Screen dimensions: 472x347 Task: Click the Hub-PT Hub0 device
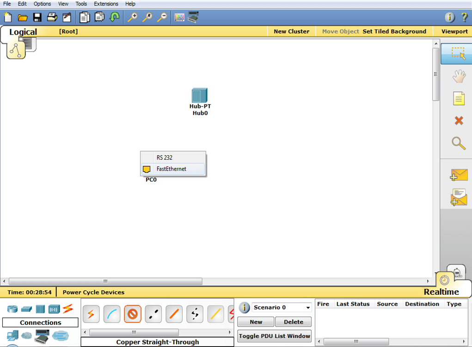pos(200,96)
